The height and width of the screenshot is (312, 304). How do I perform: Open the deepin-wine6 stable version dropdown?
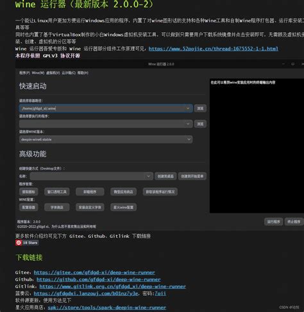[106, 140]
